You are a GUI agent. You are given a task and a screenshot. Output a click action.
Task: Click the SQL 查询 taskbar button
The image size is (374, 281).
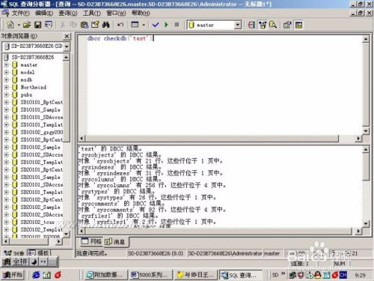click(x=240, y=275)
